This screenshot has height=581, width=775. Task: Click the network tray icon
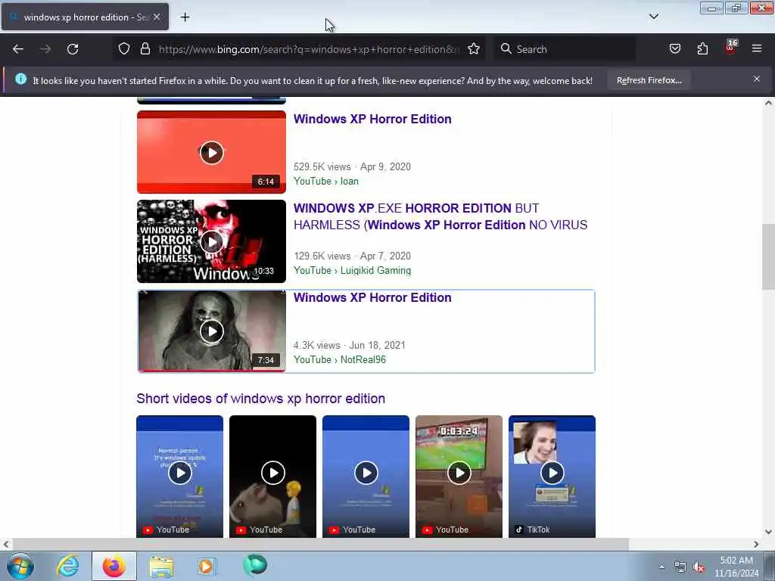680,567
